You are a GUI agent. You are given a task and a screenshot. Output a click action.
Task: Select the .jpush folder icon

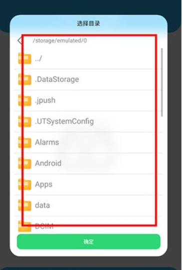point(24,100)
